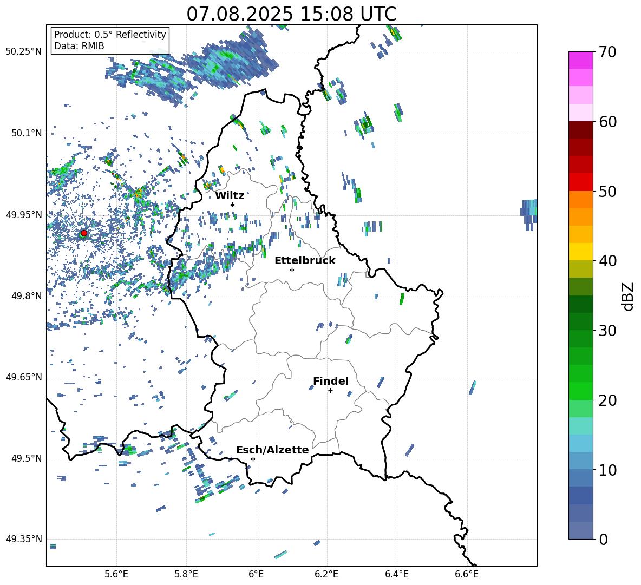641x585 pixels.
Task: Click the bright green colorbar segment at 20
Action: 580,391
